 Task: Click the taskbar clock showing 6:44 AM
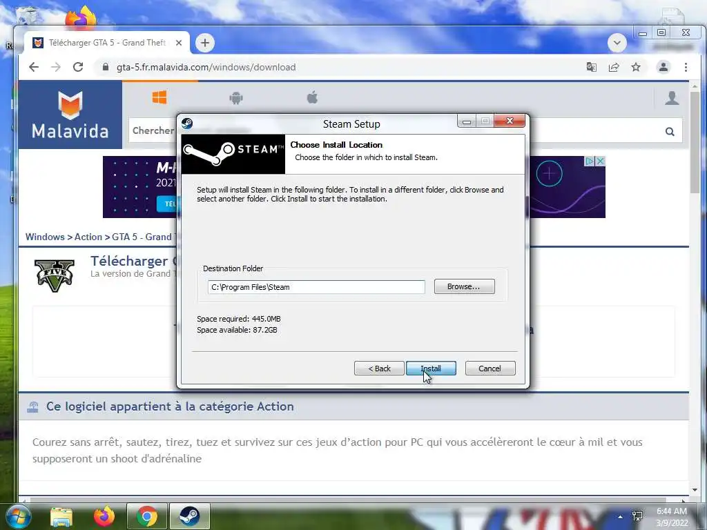[x=672, y=517]
